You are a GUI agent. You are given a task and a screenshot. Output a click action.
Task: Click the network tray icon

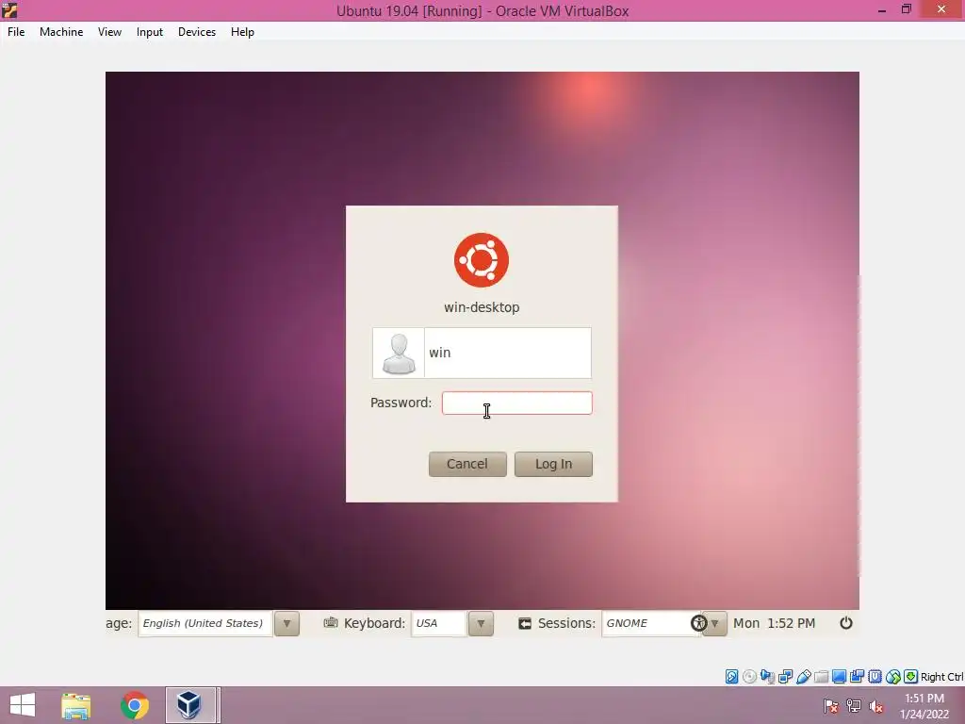(854, 705)
